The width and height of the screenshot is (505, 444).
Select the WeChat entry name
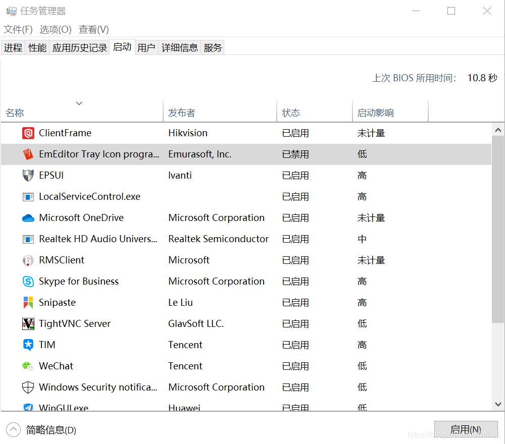tap(56, 366)
